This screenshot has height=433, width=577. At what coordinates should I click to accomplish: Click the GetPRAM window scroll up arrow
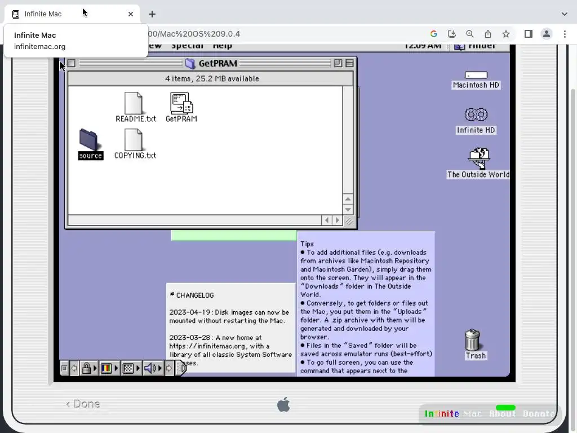tap(348, 199)
